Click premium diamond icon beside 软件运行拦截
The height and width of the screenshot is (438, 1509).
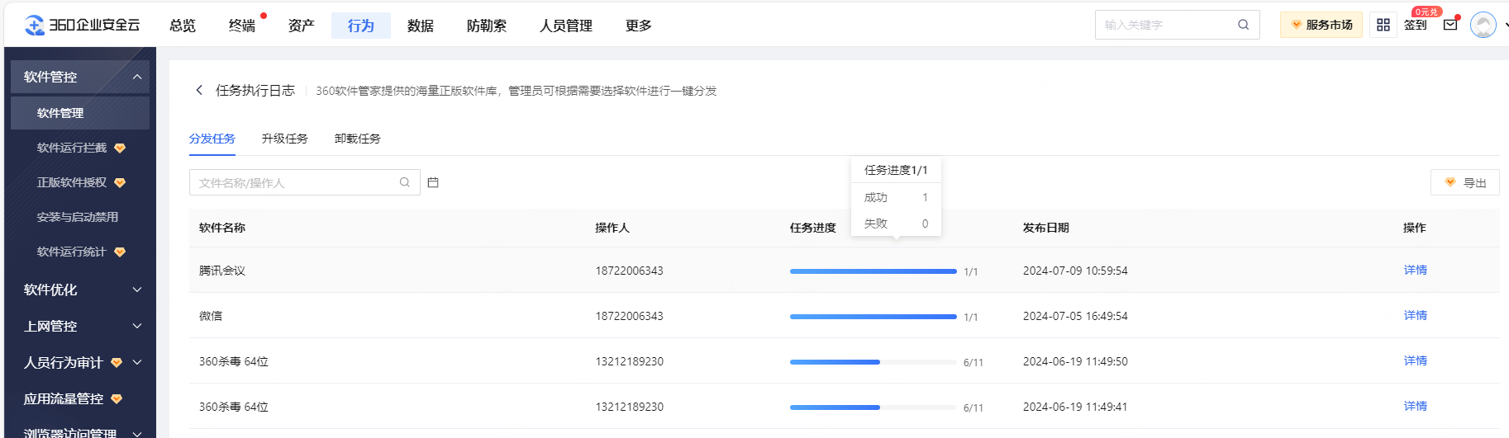point(120,148)
